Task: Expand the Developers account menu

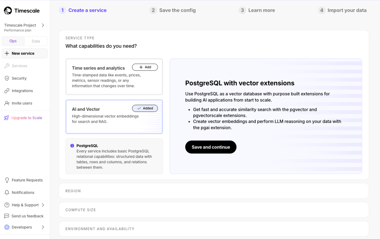Action: pos(43,227)
